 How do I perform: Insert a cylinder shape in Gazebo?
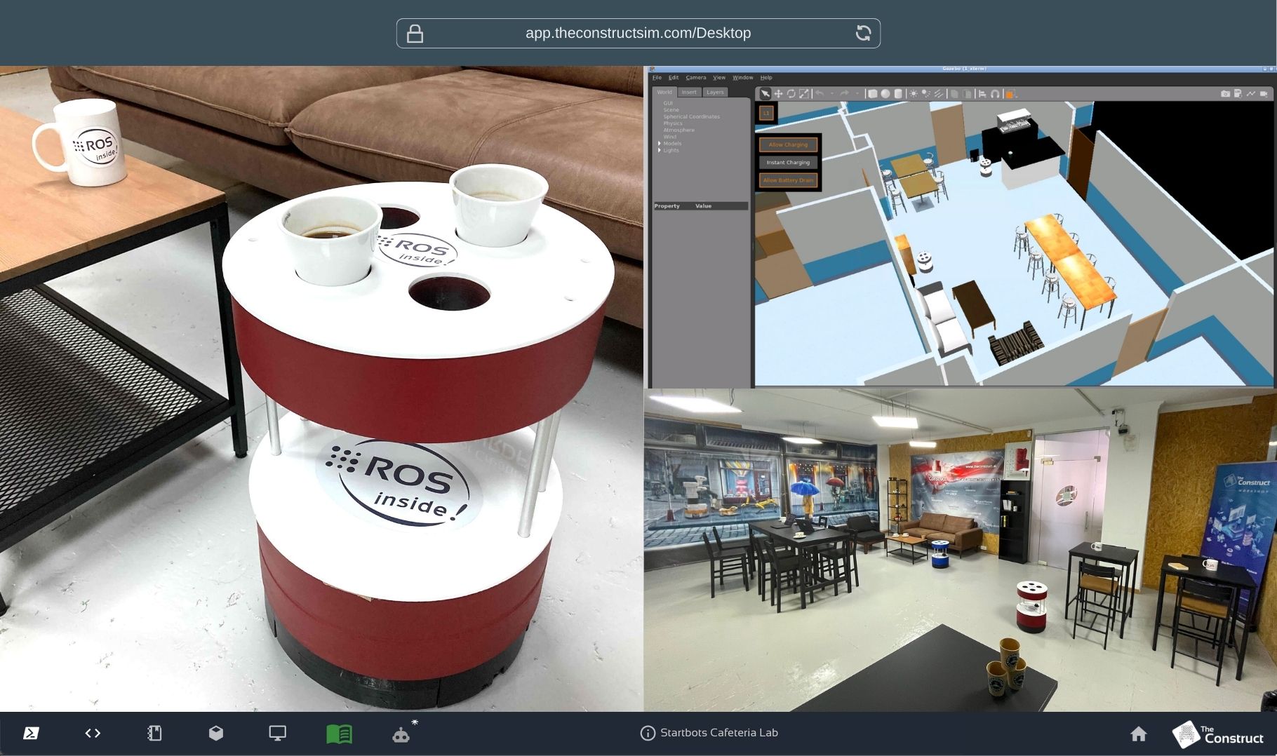[898, 93]
